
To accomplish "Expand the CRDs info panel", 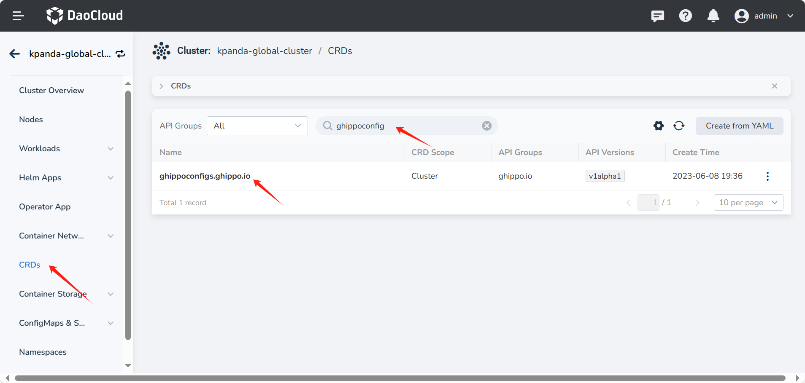I will [162, 86].
